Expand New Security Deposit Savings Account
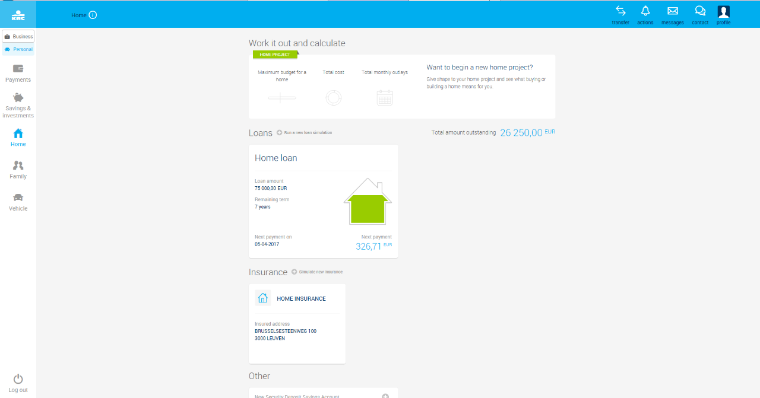 pyautogui.click(x=385, y=396)
